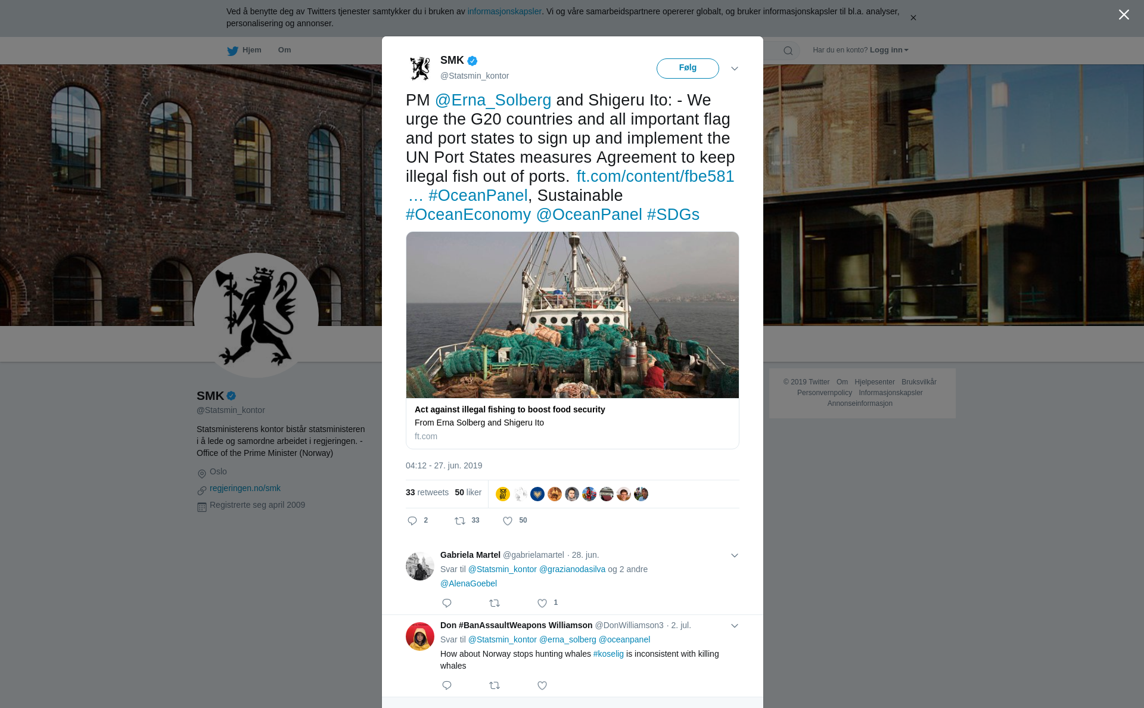Like Gabriela Martel's reply
The height and width of the screenshot is (708, 1144).
(542, 603)
